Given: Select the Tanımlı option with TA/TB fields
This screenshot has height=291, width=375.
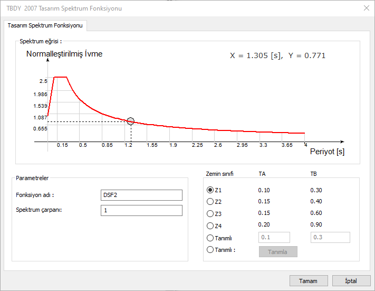Looking at the screenshot, I should [210, 238].
